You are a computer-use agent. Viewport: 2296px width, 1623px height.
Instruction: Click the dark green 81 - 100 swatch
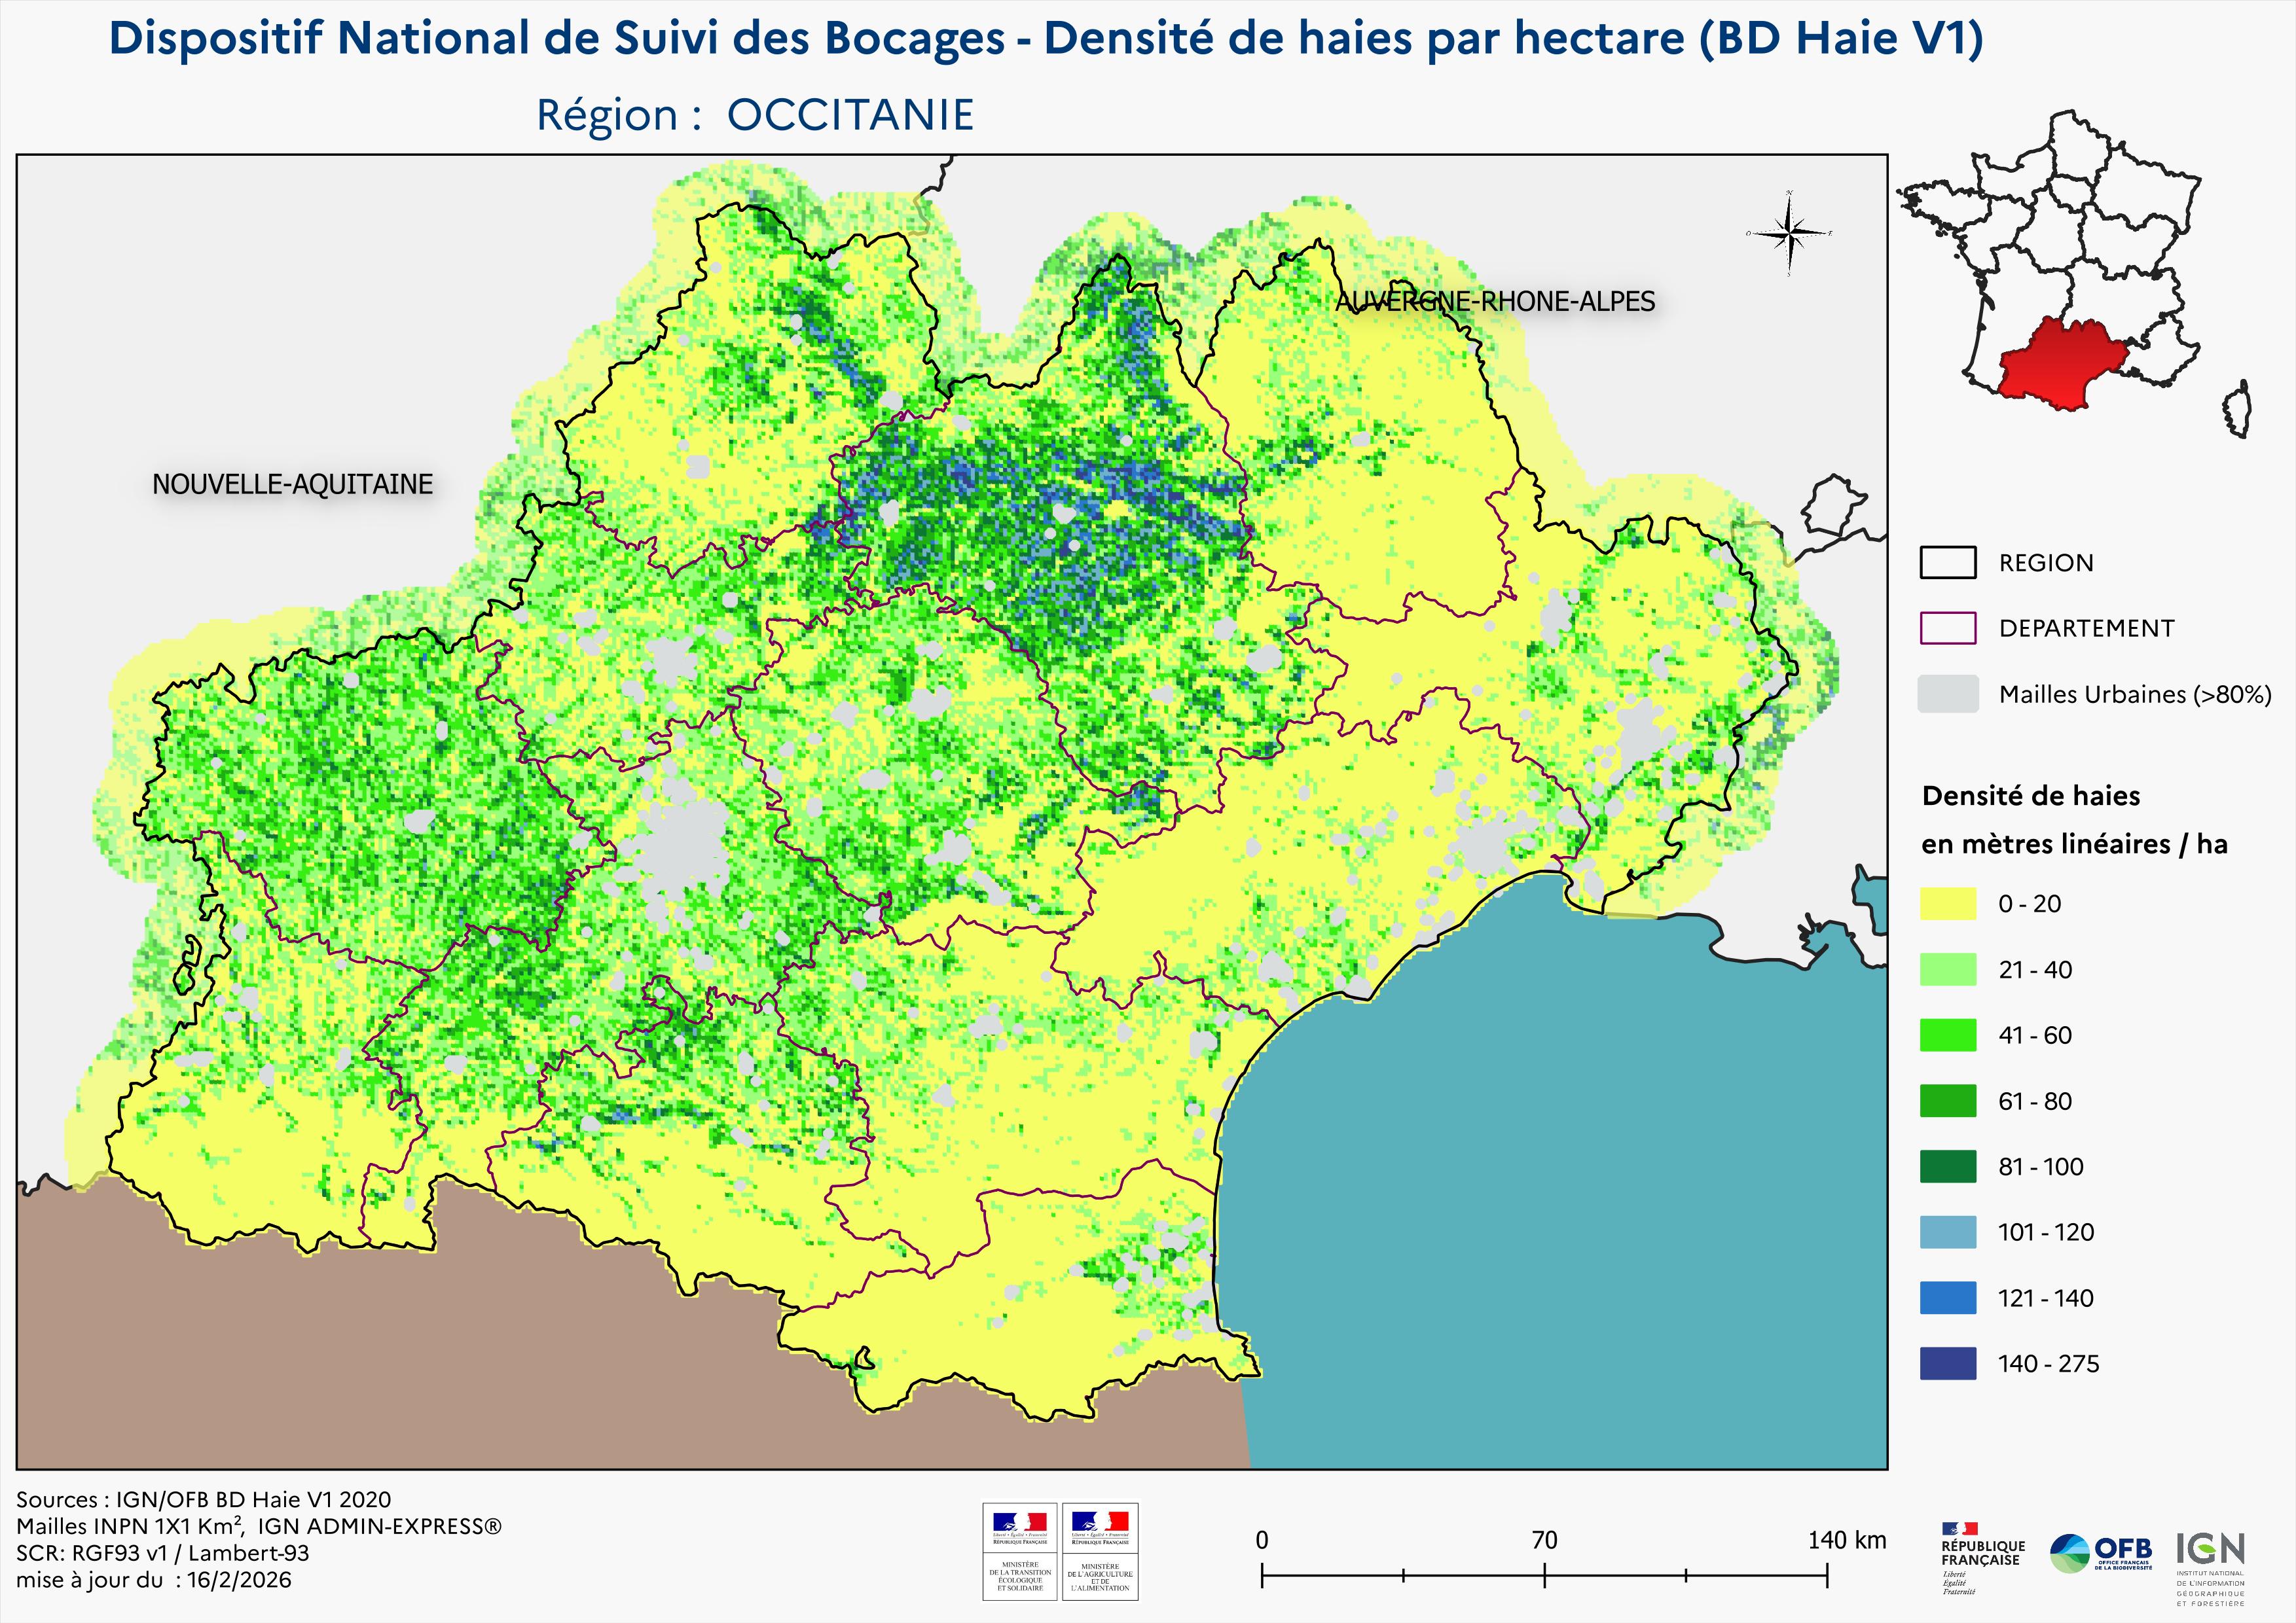tap(1947, 1166)
